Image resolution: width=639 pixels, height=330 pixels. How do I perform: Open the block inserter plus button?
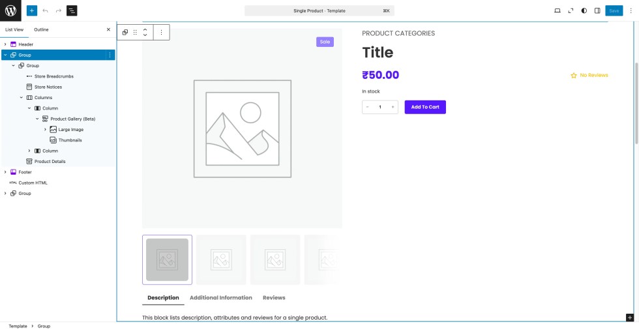[x=32, y=10]
